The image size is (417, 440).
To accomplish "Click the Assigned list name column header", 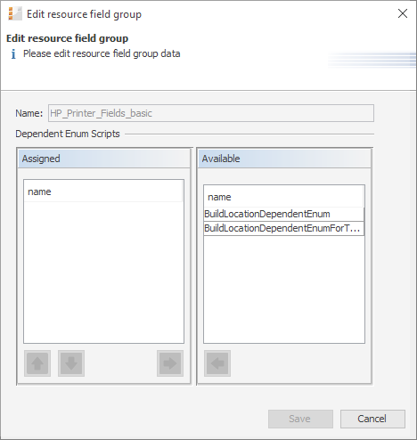I will point(103,191).
